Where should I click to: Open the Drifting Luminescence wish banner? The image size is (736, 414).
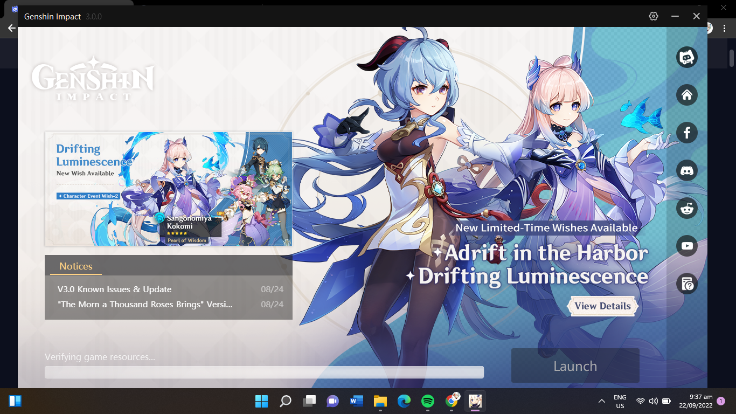tap(169, 189)
